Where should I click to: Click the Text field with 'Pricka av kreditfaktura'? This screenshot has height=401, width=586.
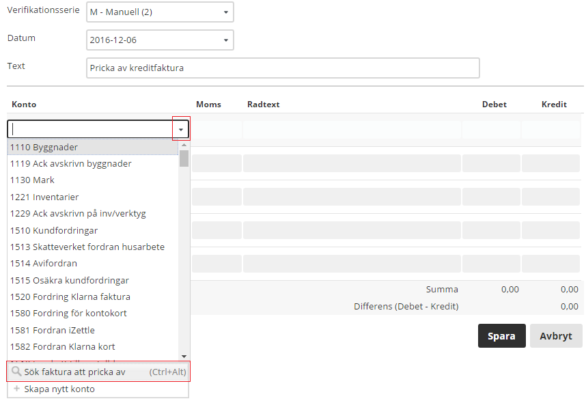283,68
